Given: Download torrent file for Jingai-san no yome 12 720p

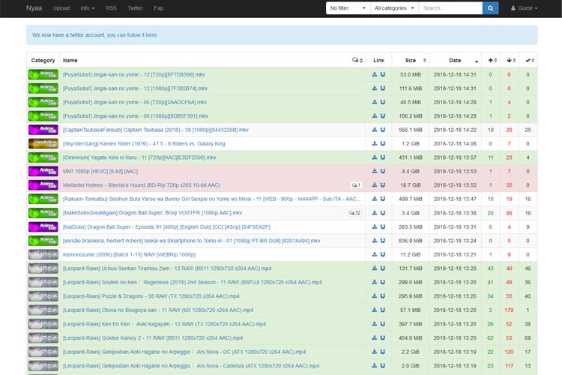Looking at the screenshot, I should 374,74.
